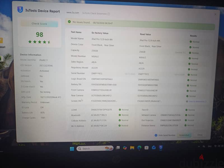The image size is (224, 168).
Task: Click Normal status icon for Capacity
Action: point(190,53)
